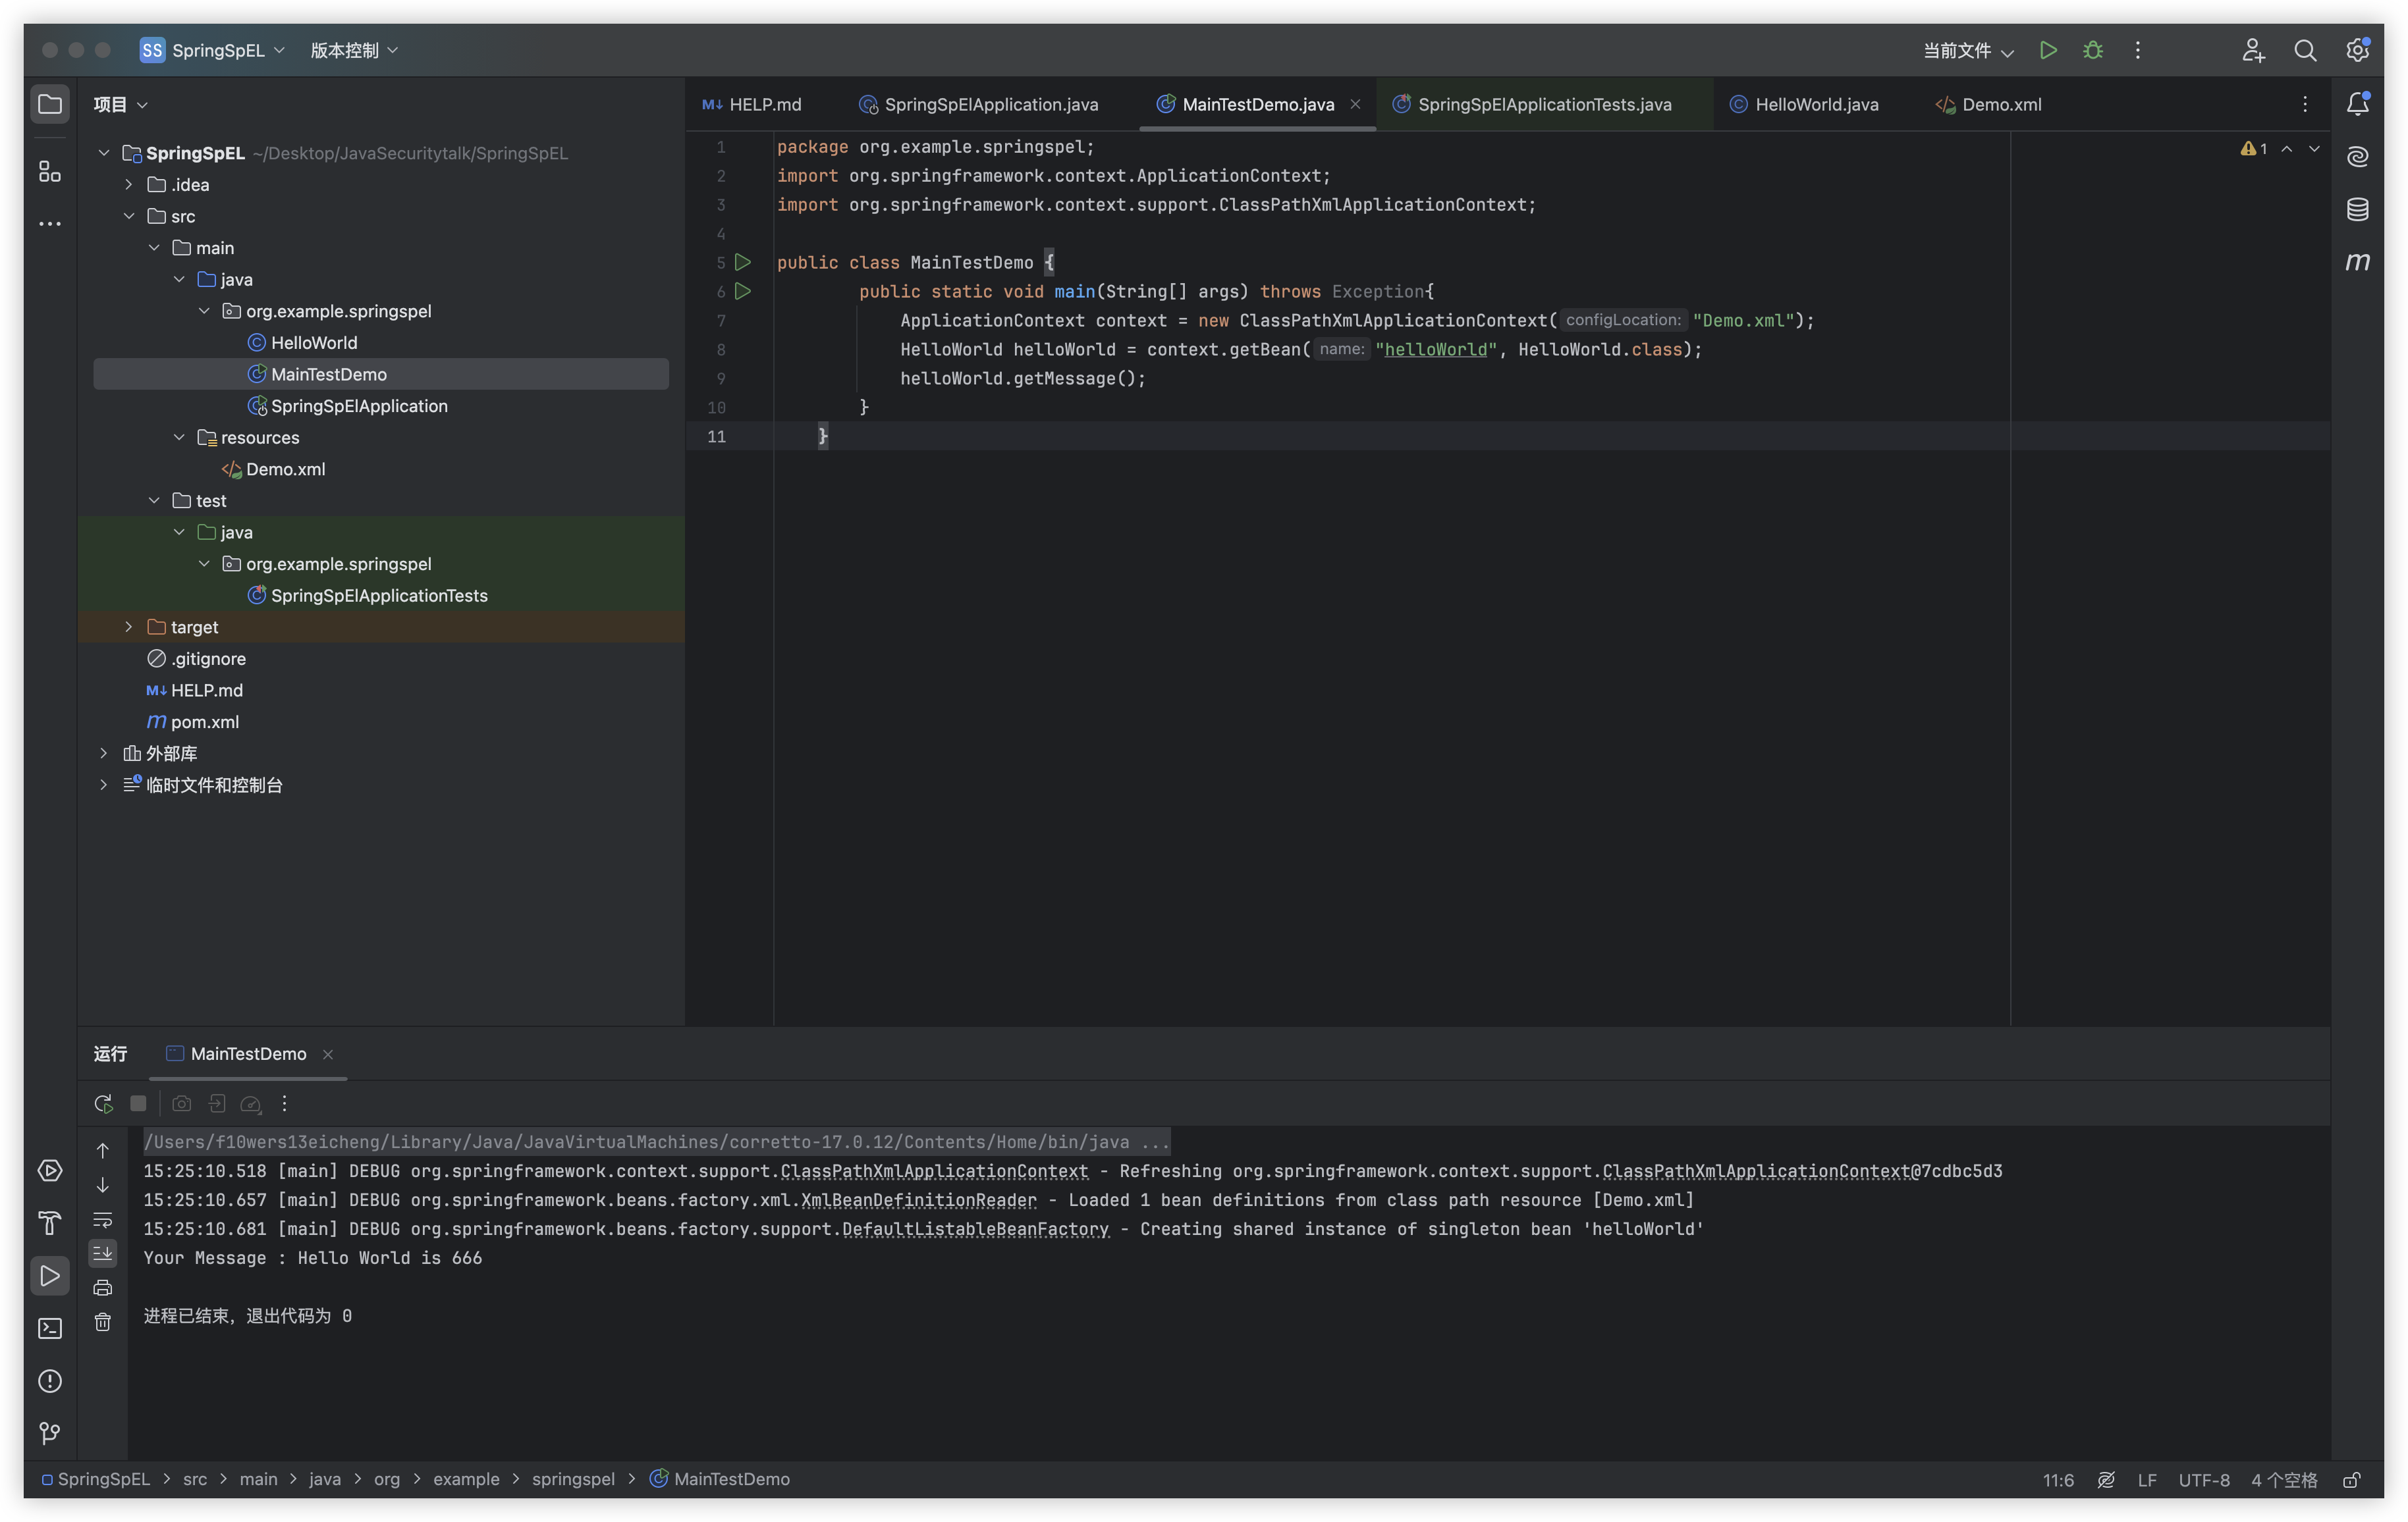Screen dimensions: 2408x1522
Task: Start debugging with the bug icon
Action: click(2092, 50)
